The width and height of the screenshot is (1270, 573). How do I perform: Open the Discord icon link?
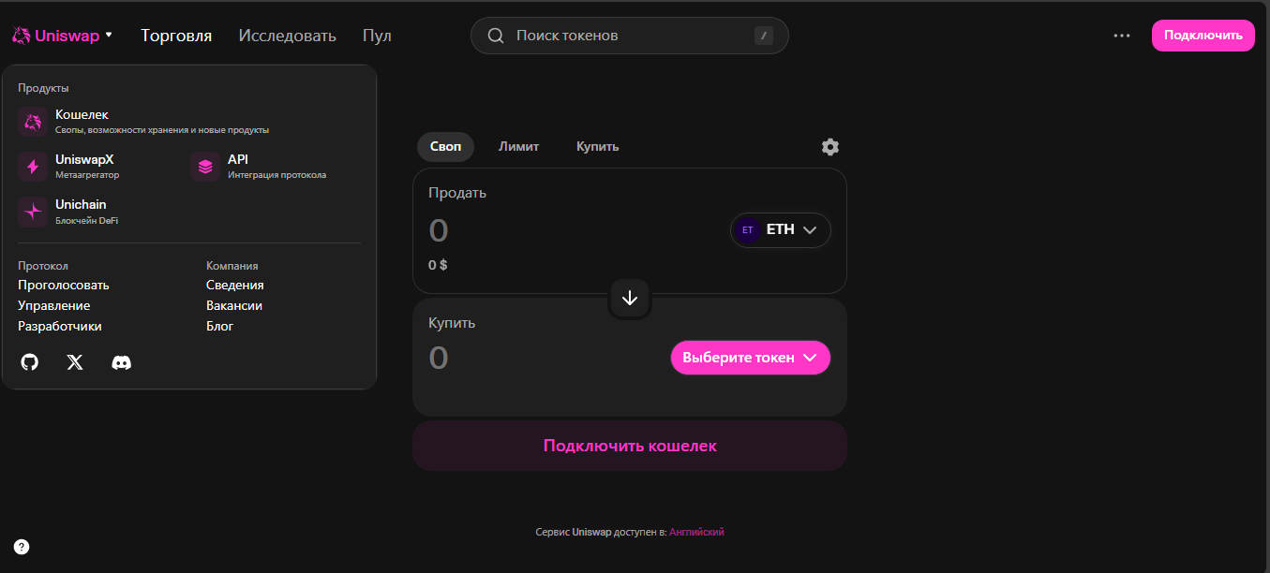[x=121, y=362]
